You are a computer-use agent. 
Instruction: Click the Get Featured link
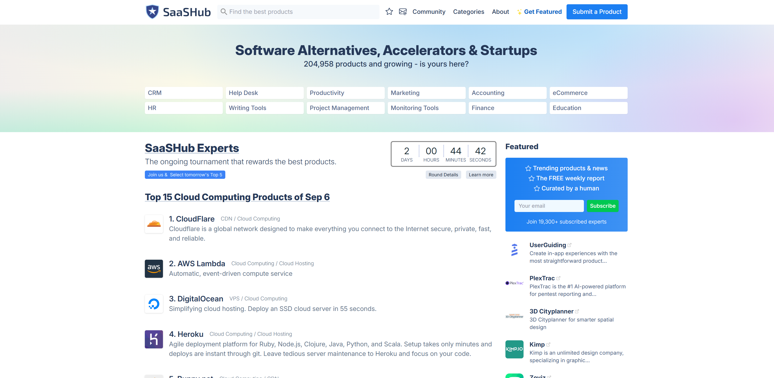(543, 12)
